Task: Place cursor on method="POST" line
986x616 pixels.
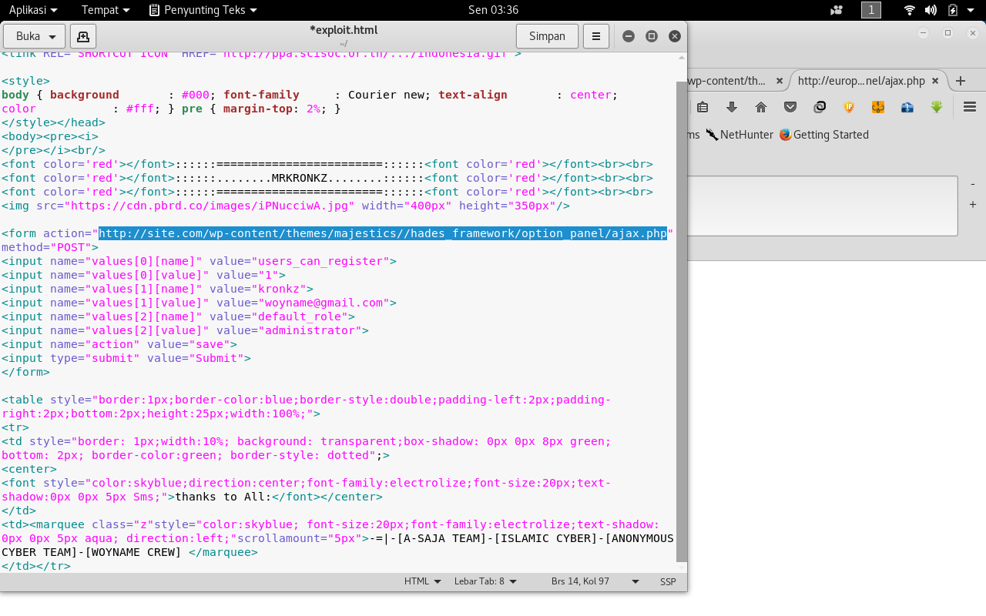Action: tap(50, 247)
